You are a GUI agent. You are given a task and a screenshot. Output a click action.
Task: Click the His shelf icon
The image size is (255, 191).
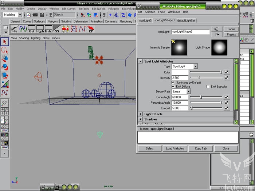[15, 29]
